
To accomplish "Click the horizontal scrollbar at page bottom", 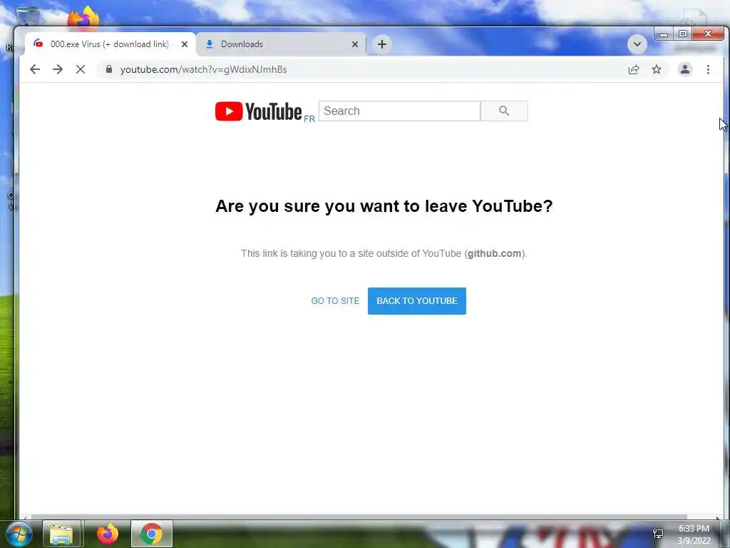I will pos(359,517).
